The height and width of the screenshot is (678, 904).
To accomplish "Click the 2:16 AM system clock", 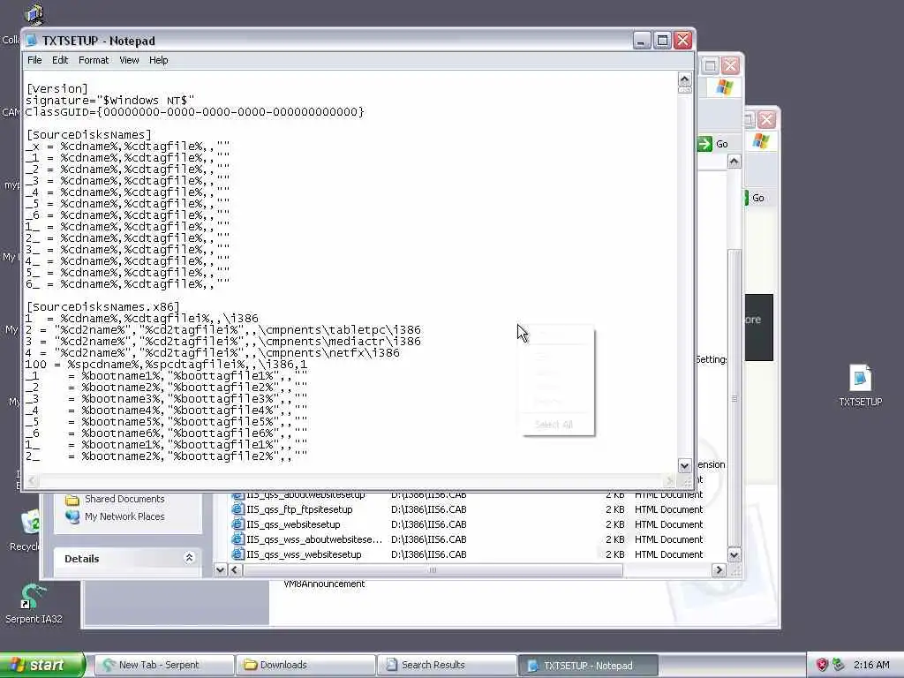I will click(871, 665).
